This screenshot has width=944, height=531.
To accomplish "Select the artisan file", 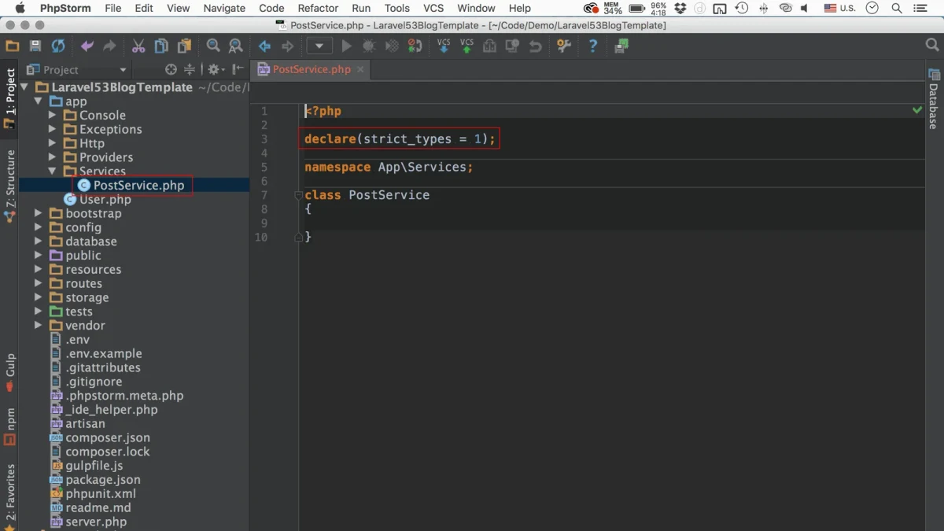I will [x=85, y=424].
